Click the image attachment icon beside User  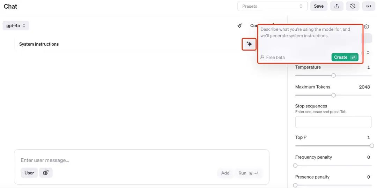pyautogui.click(x=46, y=173)
